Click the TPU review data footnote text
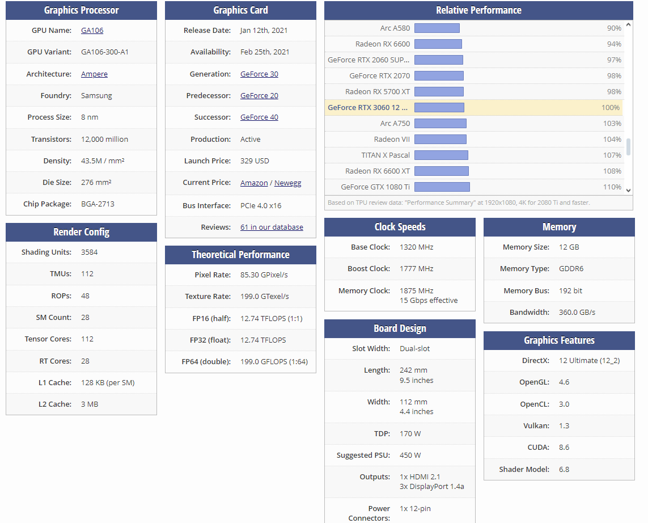Viewport: 648px width, 523px height. (x=459, y=203)
